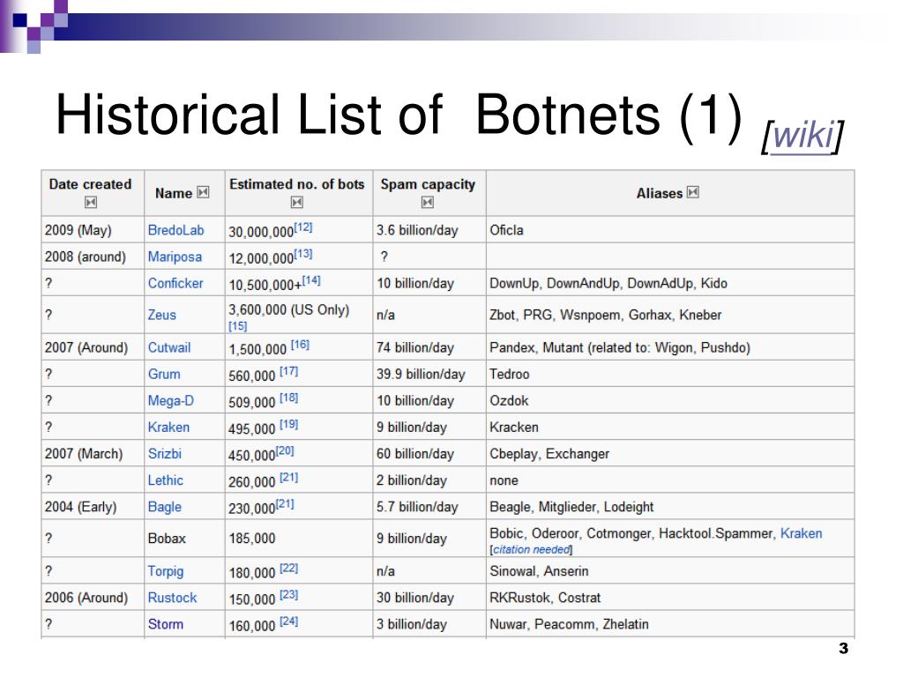
Task: Open the Grum link
Action: click(x=163, y=374)
